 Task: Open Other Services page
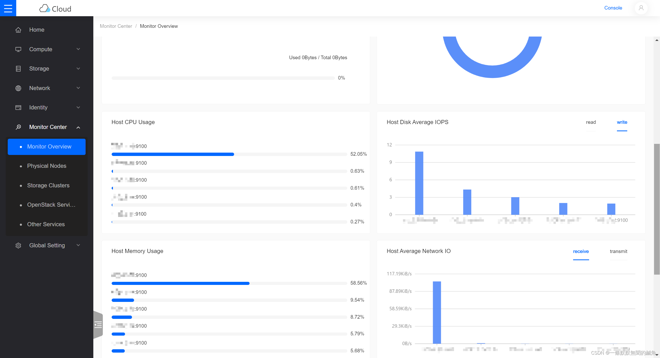47,224
